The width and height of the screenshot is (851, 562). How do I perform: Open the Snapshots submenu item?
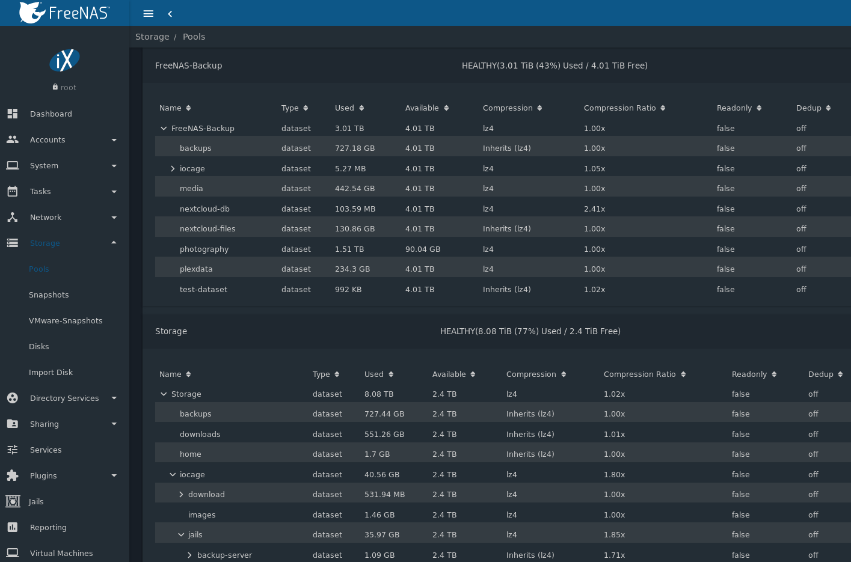49,295
